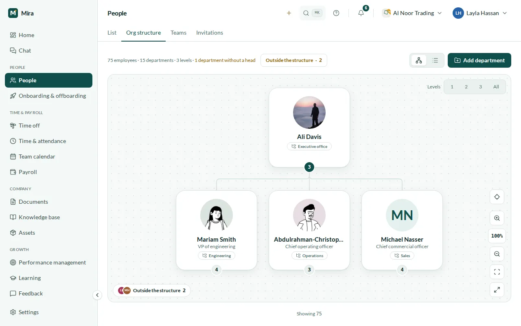Image resolution: width=521 pixels, height=326 pixels.
Task: Open the search box
Action: pos(313,13)
